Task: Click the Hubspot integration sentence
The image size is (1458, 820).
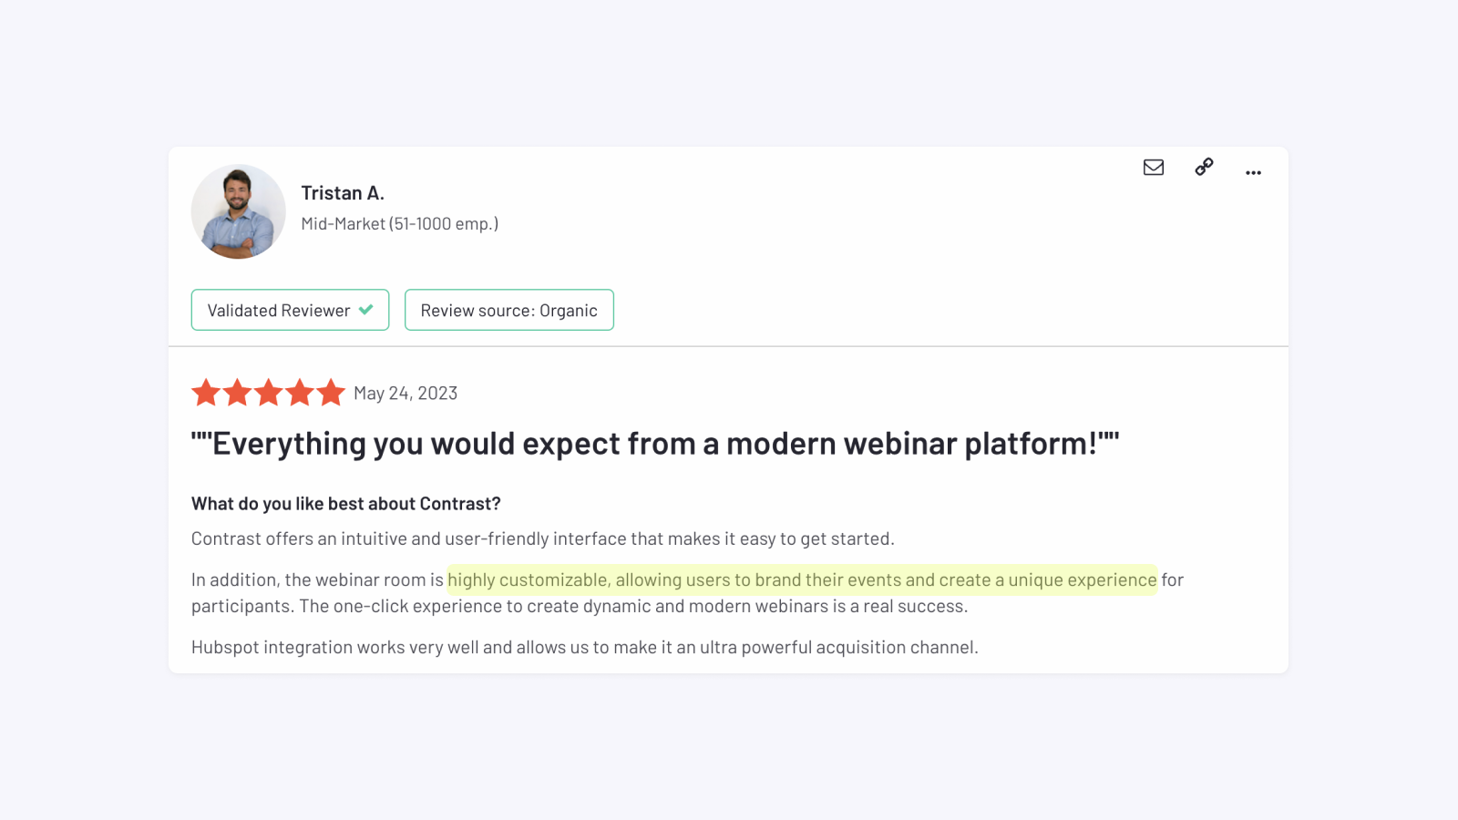Action: pos(584,647)
